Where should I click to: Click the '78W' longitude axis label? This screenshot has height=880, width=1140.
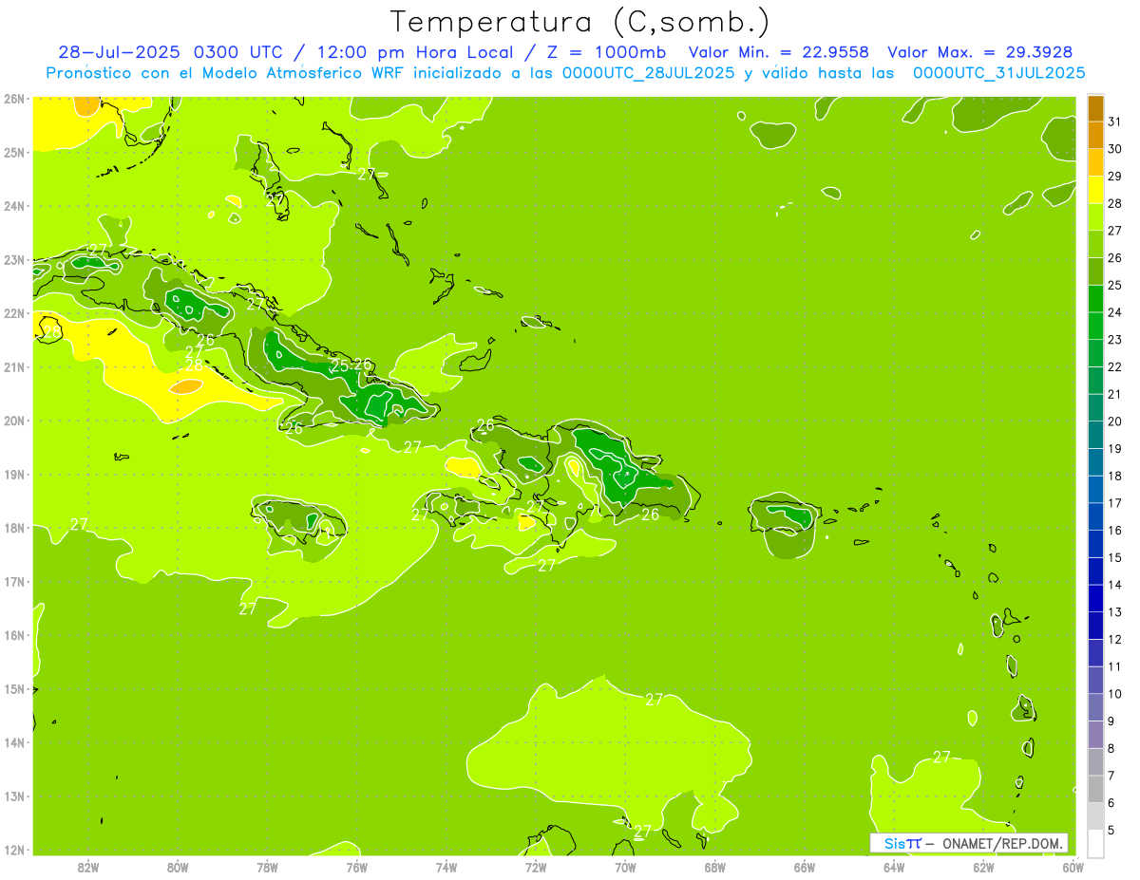[267, 867]
